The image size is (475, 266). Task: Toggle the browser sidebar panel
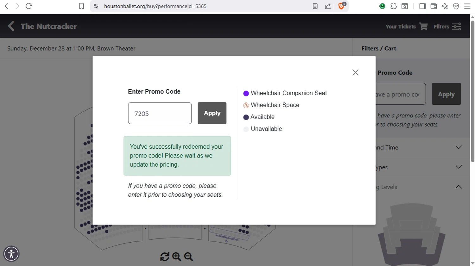click(x=422, y=6)
